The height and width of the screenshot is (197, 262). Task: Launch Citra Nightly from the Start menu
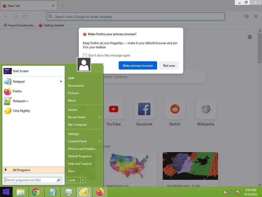click(x=34, y=111)
